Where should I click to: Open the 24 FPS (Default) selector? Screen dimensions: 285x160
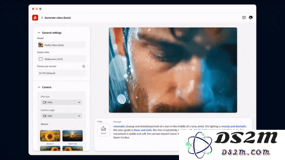(61, 73)
